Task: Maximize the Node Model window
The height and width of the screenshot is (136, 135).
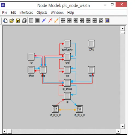Action: (x=112, y=4)
